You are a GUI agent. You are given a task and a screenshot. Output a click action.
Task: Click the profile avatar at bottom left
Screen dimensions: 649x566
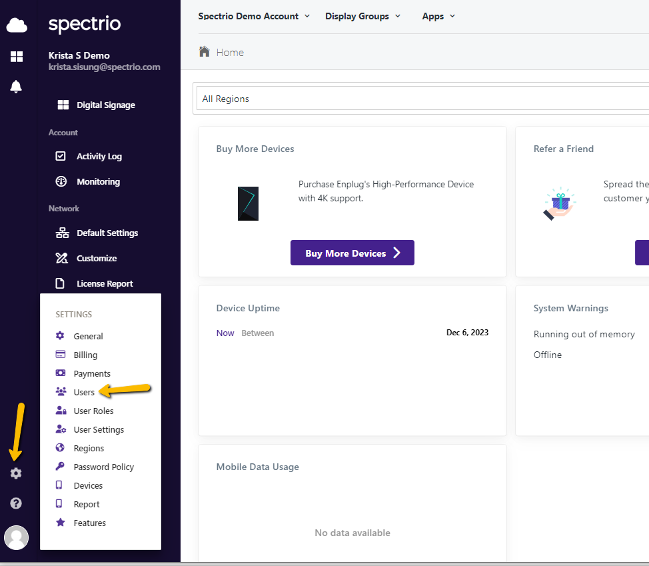point(16,537)
